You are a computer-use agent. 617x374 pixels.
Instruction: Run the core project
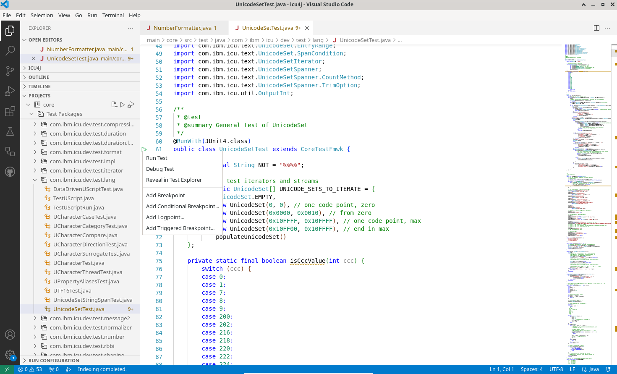pyautogui.click(x=123, y=105)
